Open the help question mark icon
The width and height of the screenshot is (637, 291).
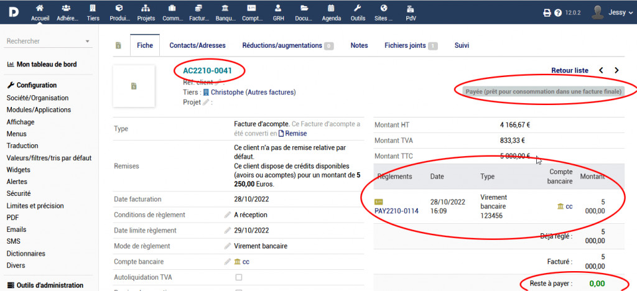558,12
